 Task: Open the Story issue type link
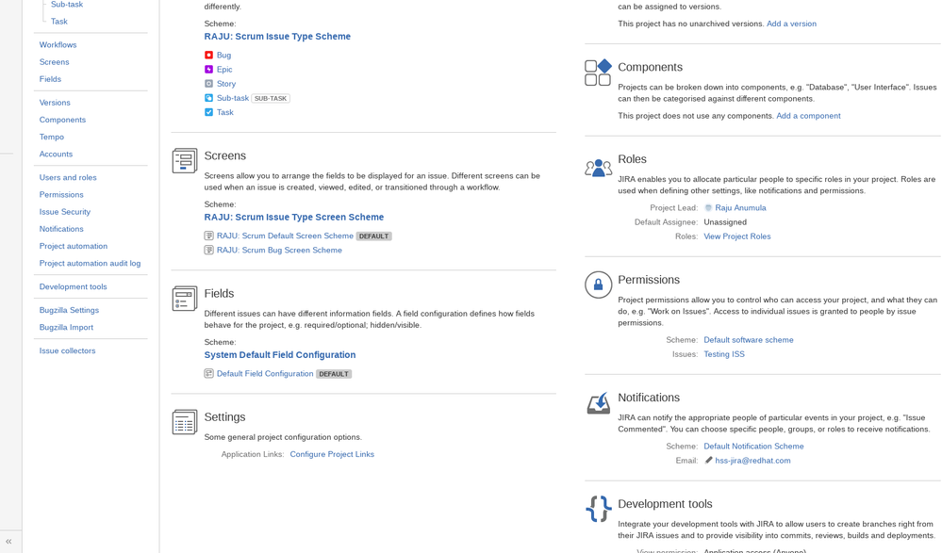coord(226,84)
